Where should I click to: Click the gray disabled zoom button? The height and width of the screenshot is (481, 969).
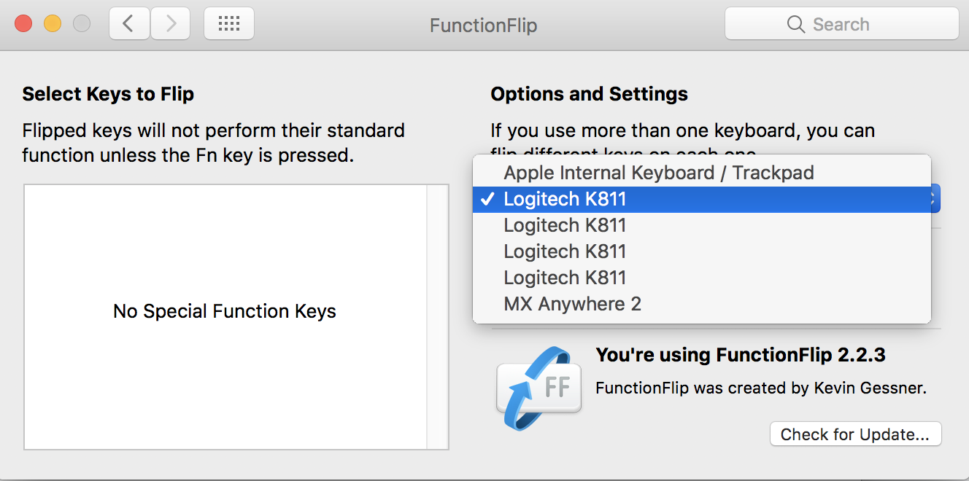(x=82, y=23)
